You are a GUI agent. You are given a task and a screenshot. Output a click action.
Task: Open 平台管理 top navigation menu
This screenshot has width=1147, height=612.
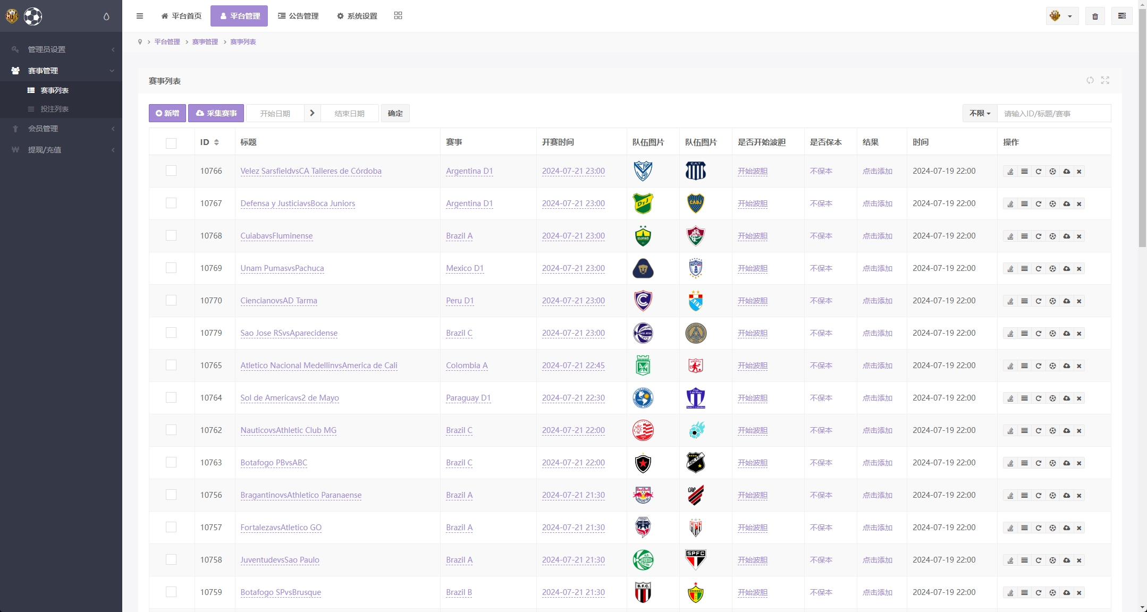tap(239, 16)
